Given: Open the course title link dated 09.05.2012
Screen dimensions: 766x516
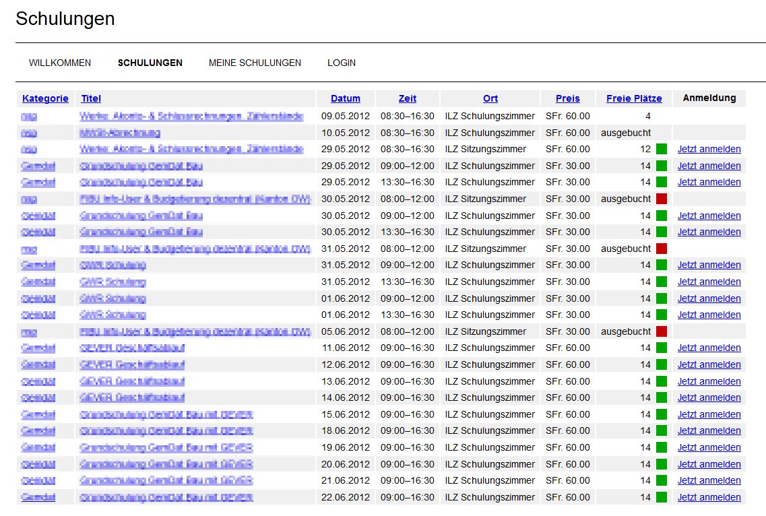Looking at the screenshot, I should coord(191,116).
